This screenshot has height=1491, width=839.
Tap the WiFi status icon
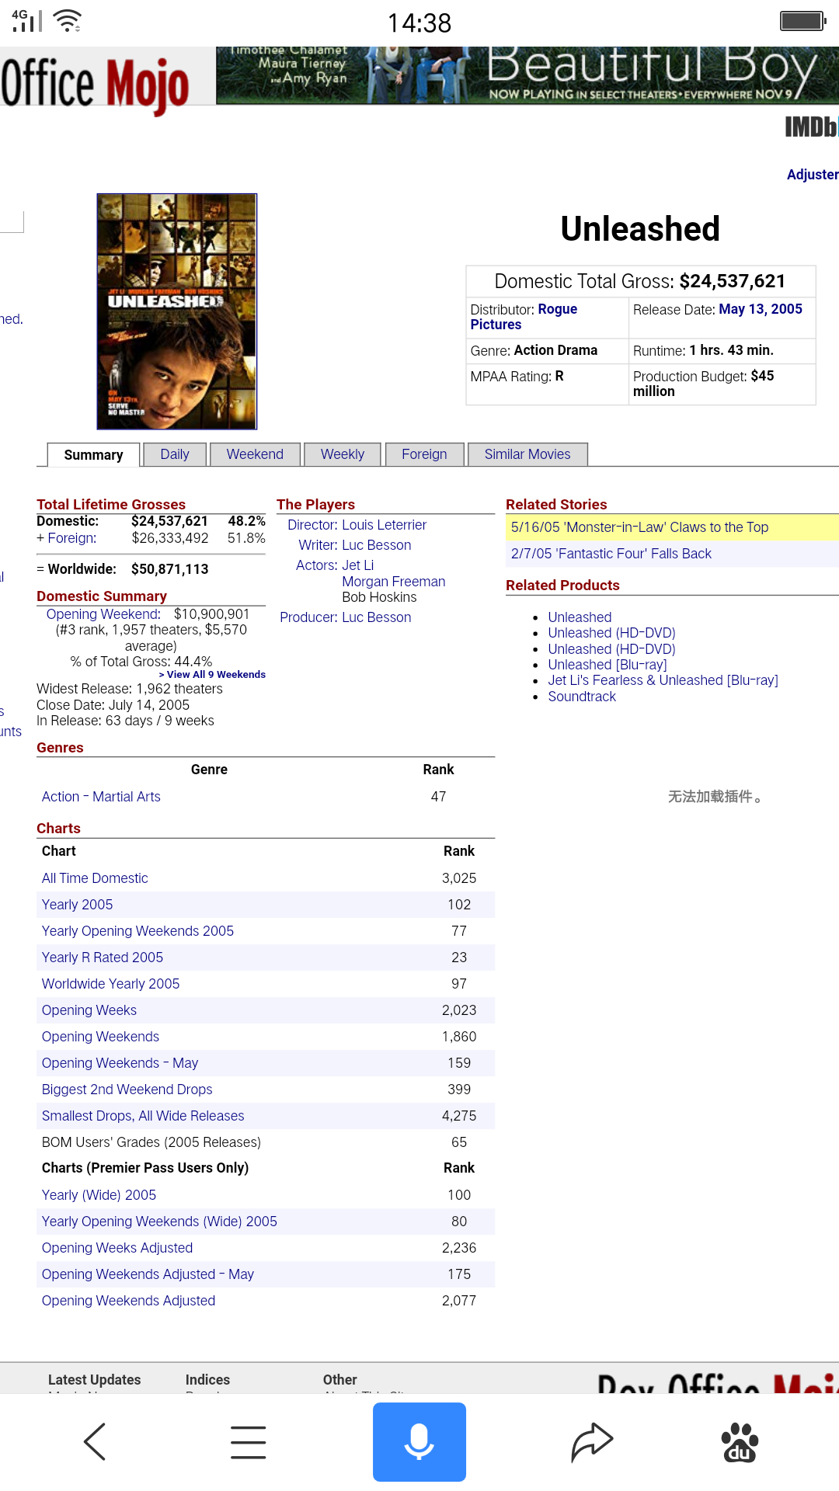click(68, 21)
